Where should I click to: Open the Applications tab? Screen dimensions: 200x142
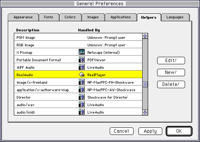[x=121, y=17]
